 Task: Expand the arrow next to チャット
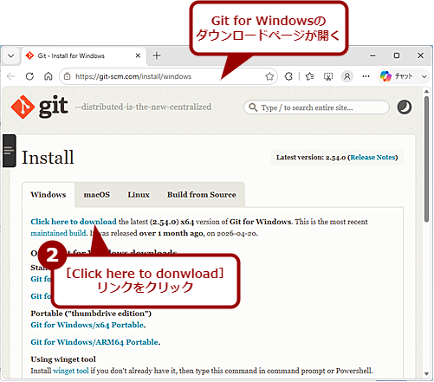coord(424,76)
